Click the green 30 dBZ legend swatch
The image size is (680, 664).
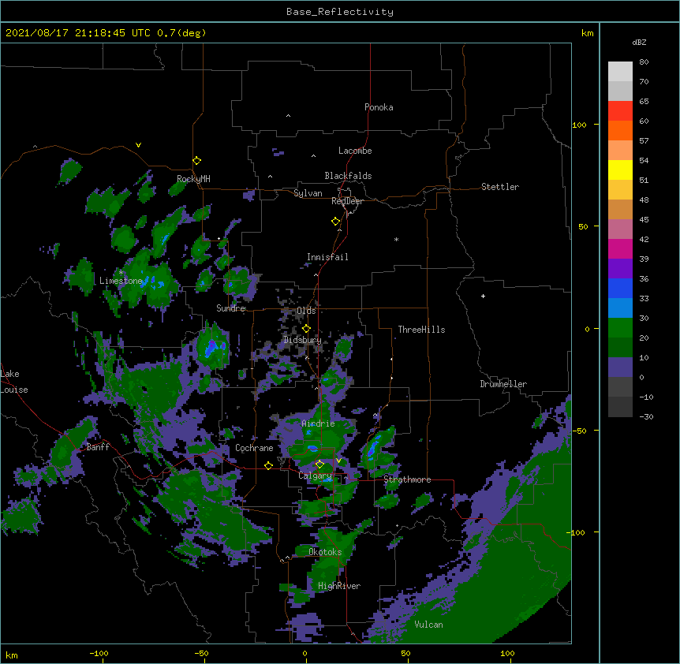620,328
